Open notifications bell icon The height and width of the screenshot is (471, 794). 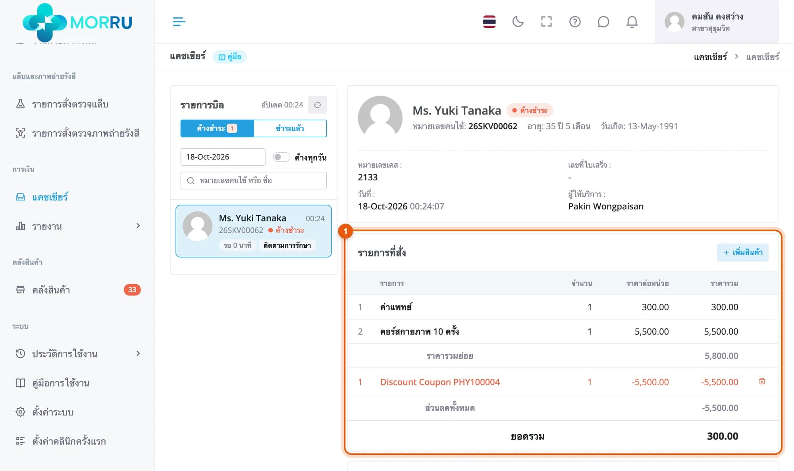[x=632, y=21]
